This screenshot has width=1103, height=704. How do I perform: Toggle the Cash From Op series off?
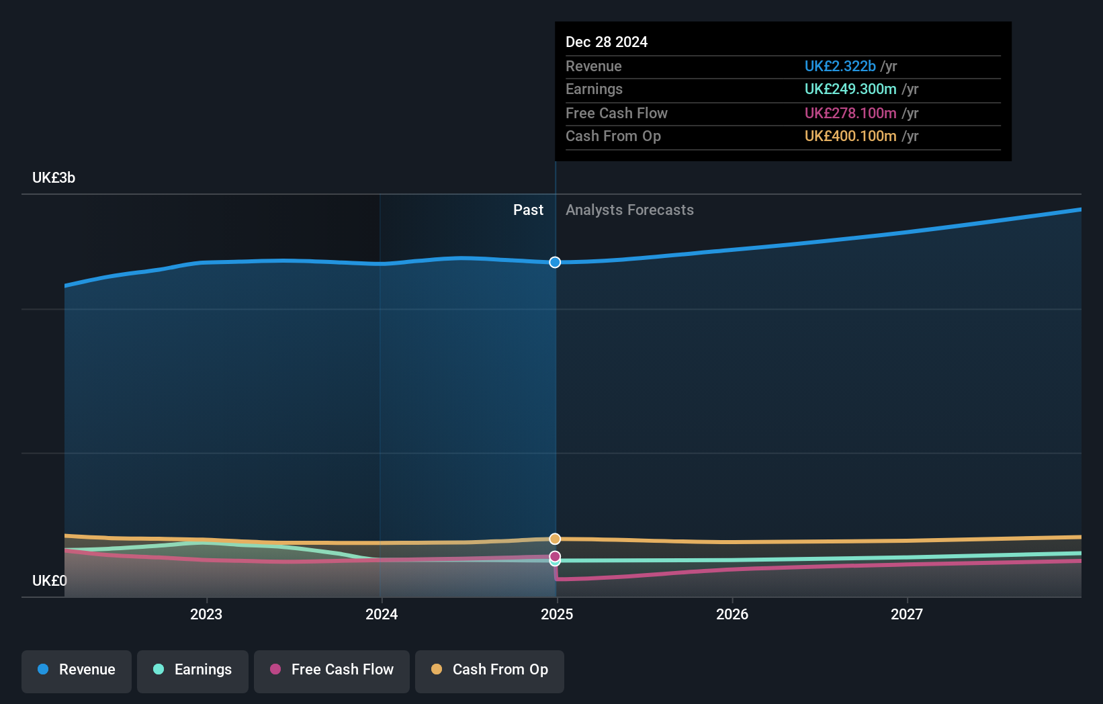click(489, 671)
